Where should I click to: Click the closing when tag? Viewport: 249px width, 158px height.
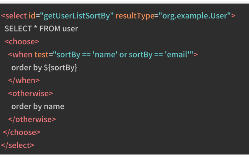[x=24, y=81]
